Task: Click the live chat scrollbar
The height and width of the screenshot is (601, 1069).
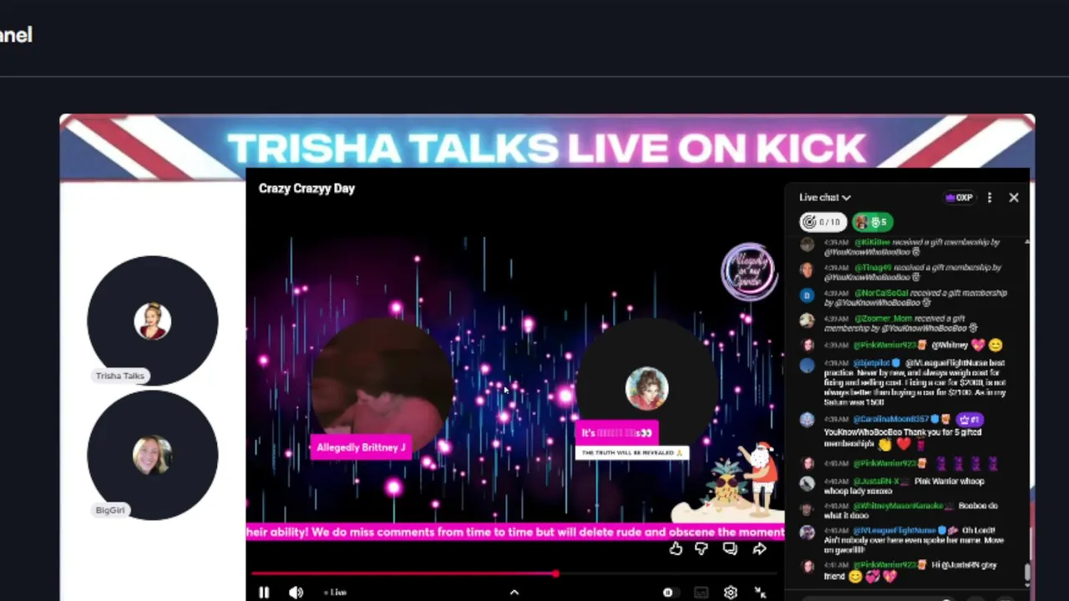Action: (x=1027, y=574)
